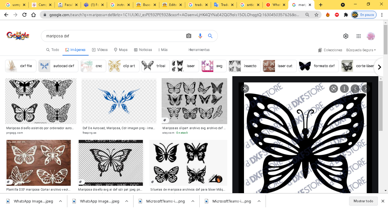
Task: Expand second MicrosoftTeams png download menu
Action: point(259,201)
